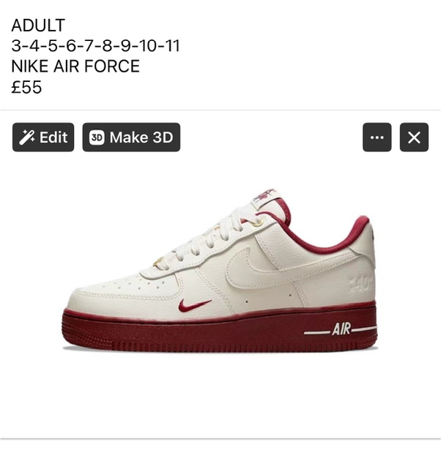The width and height of the screenshot is (441, 468).
Task: Click the AIR logo on the sole
Action: pos(341,329)
